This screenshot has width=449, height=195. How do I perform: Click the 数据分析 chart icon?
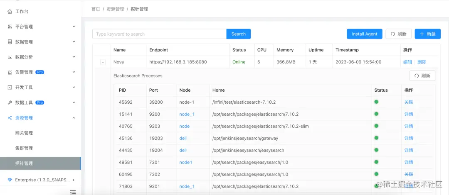tap(10, 57)
